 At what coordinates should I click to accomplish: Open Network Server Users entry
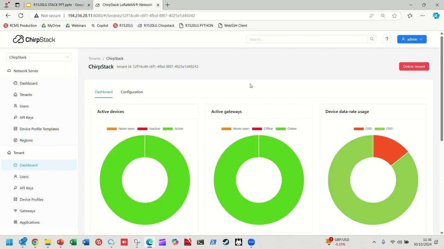pyautogui.click(x=24, y=106)
